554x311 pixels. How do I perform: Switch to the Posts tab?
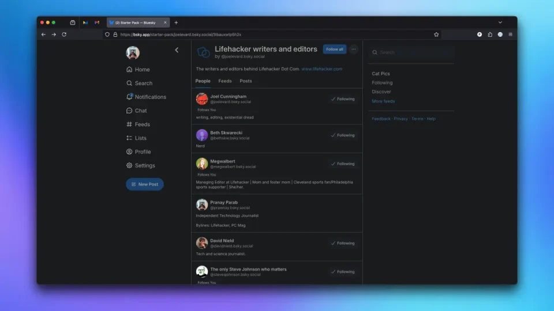(x=246, y=81)
